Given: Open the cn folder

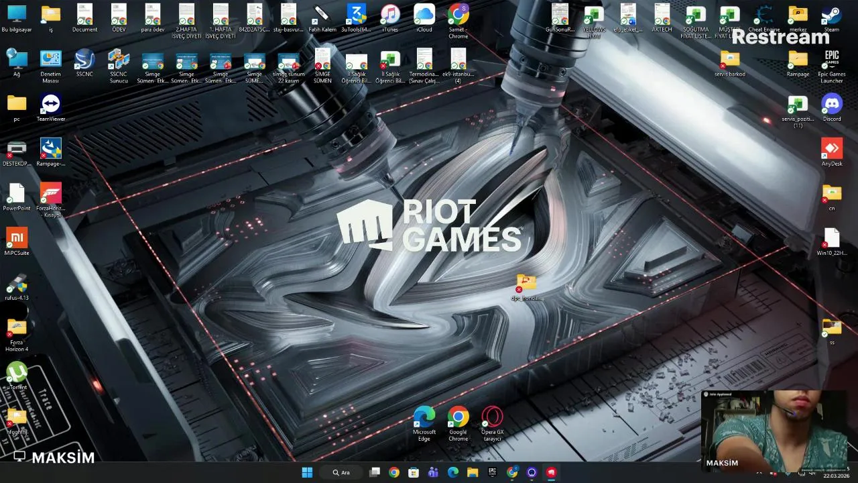Looking at the screenshot, I should pos(832,198).
